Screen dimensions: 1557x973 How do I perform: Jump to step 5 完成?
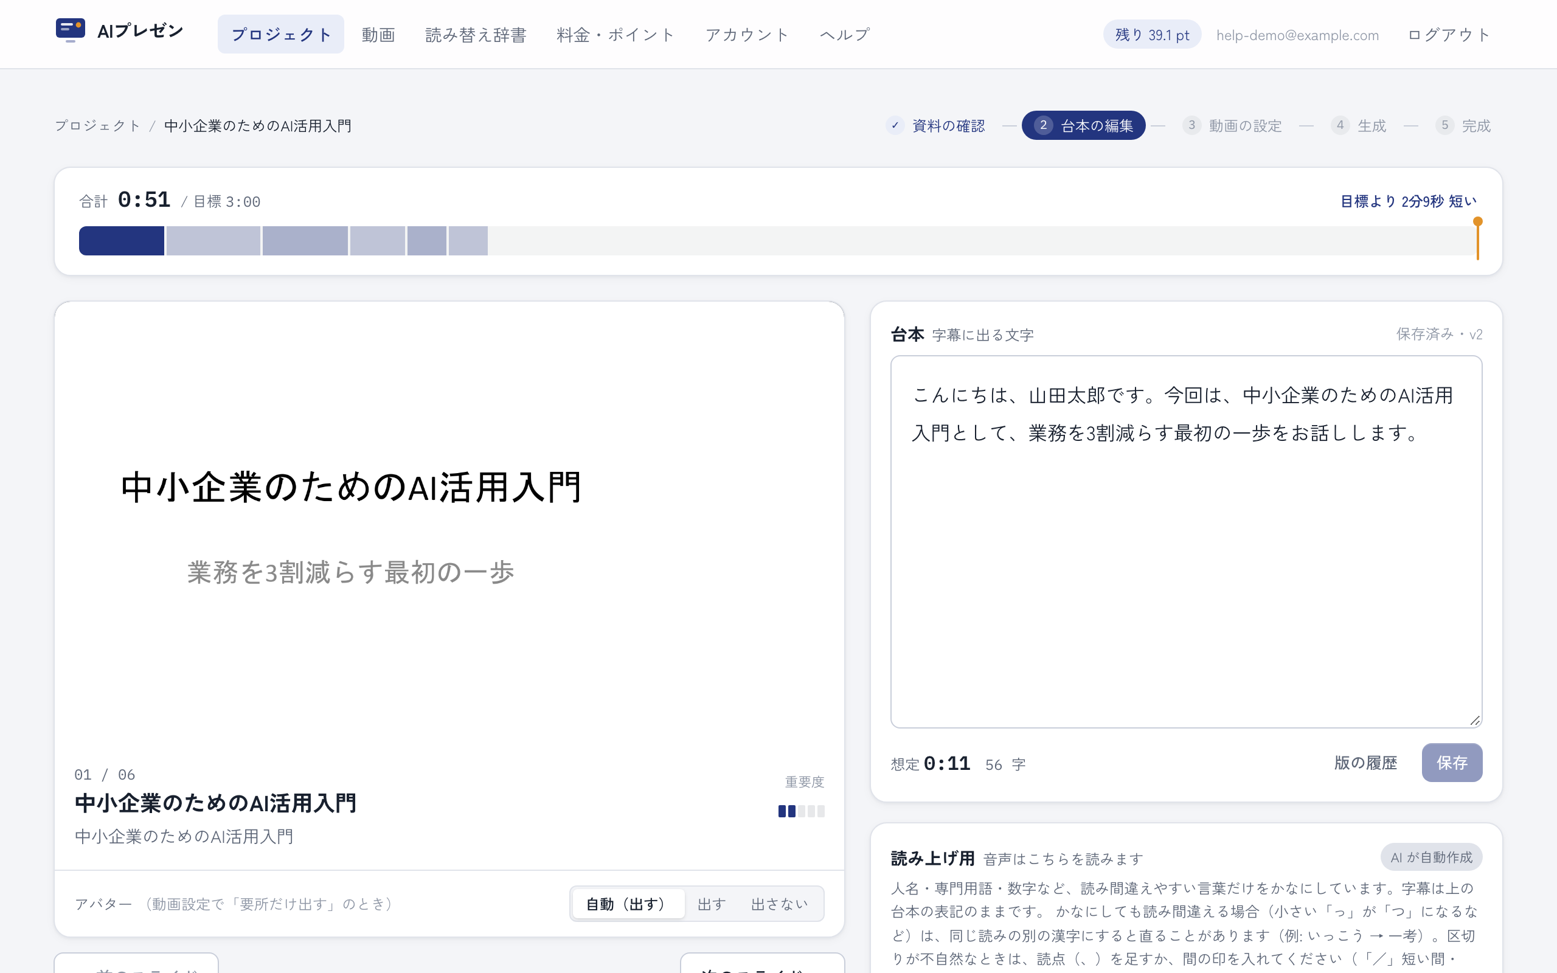[1463, 125]
